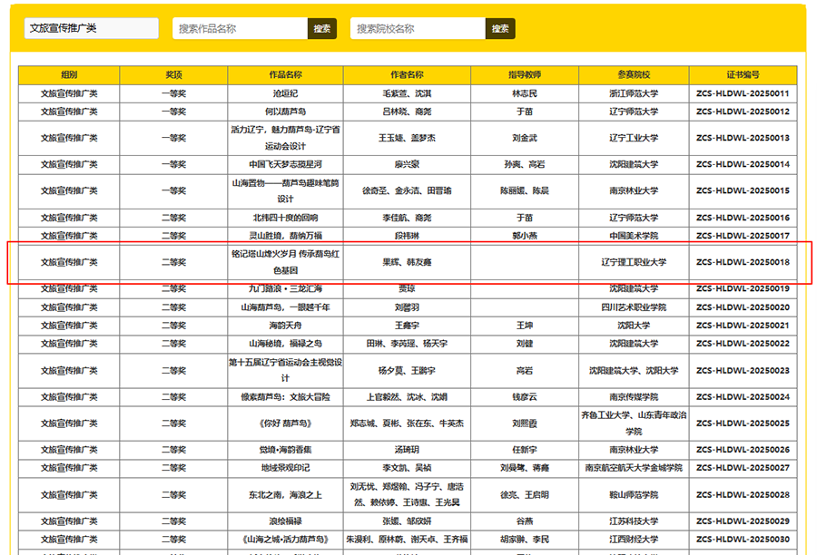Click the 参赛院校 column header
Screen dimensions: 817x555
click(634, 75)
